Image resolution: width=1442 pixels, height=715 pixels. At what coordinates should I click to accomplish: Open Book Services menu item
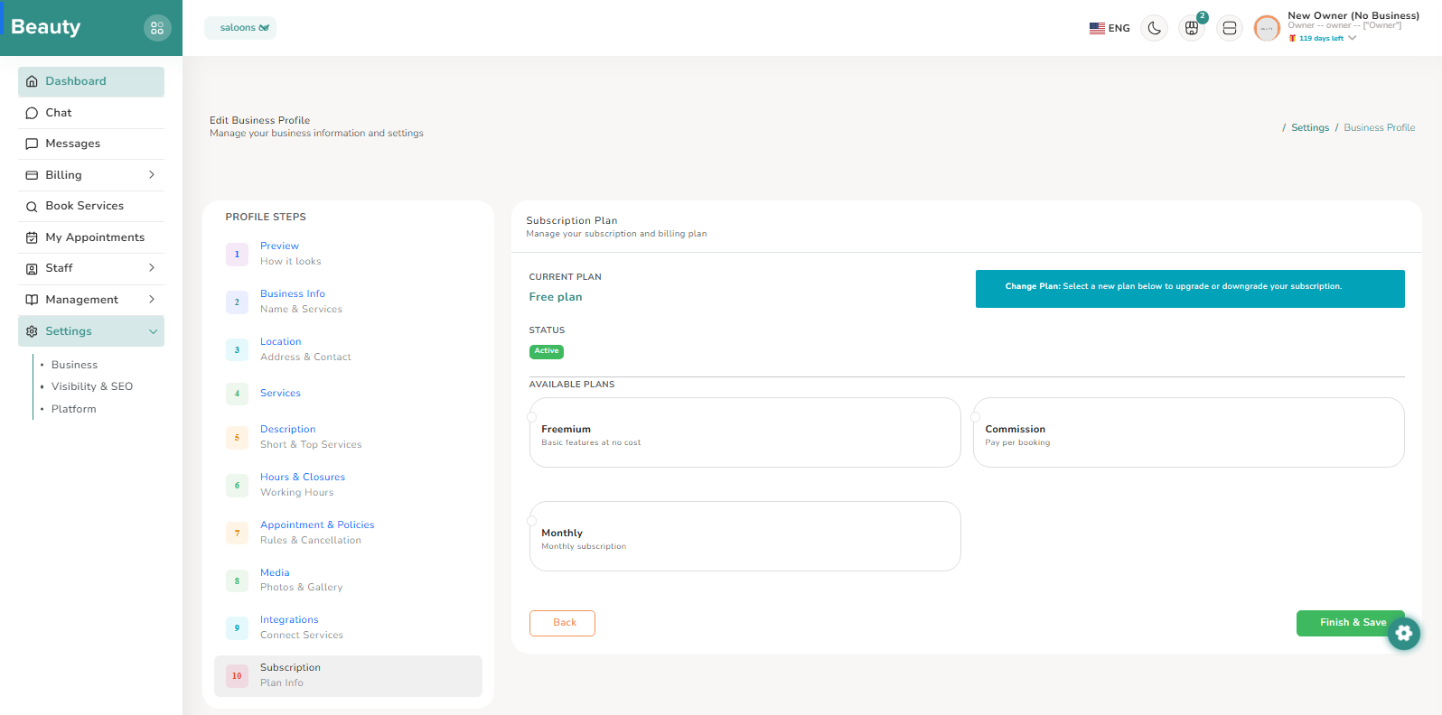point(91,206)
